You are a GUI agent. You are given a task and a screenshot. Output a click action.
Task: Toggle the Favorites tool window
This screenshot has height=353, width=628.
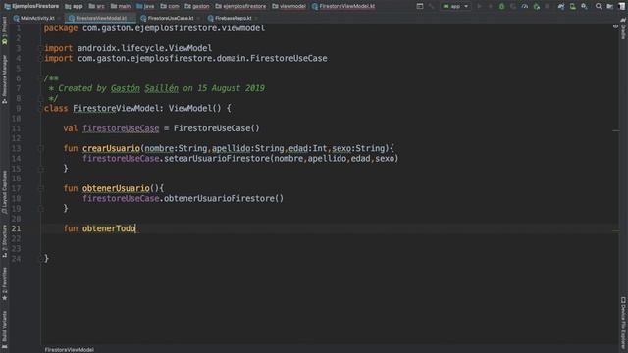pyautogui.click(x=4, y=284)
